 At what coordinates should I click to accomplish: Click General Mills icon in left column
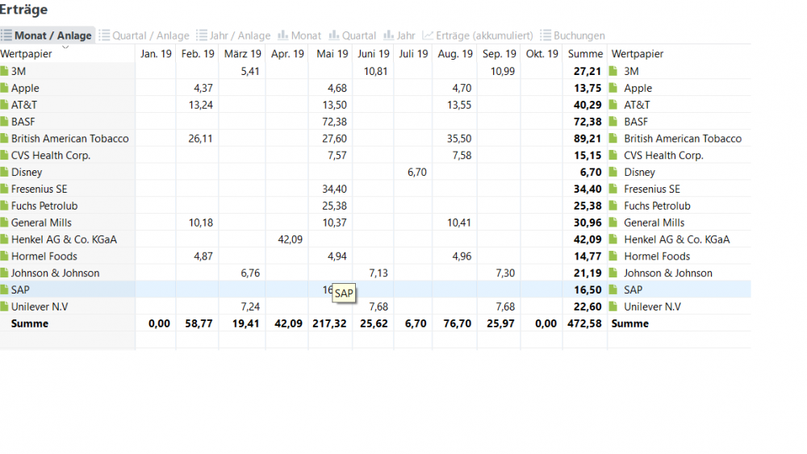tap(4, 223)
